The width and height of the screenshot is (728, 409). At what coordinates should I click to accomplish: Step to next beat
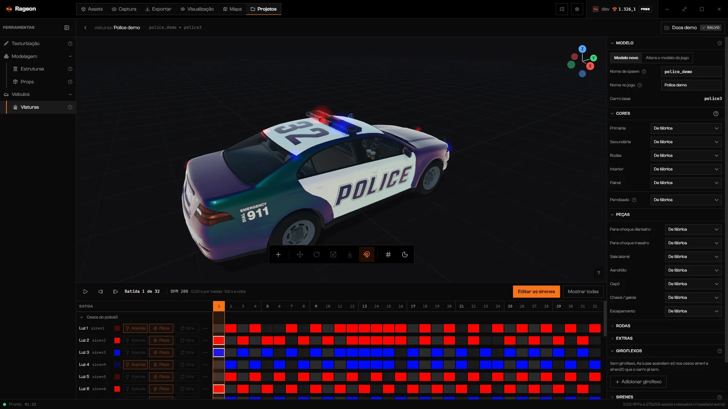tap(116, 292)
